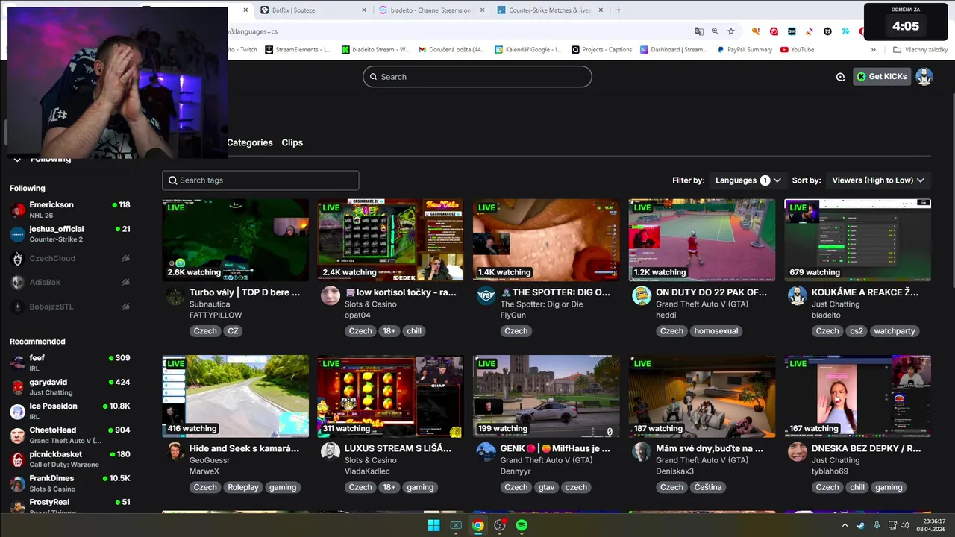955x537 pixels.
Task: Open the tyblaho69 channel avatar
Action: pos(798,452)
